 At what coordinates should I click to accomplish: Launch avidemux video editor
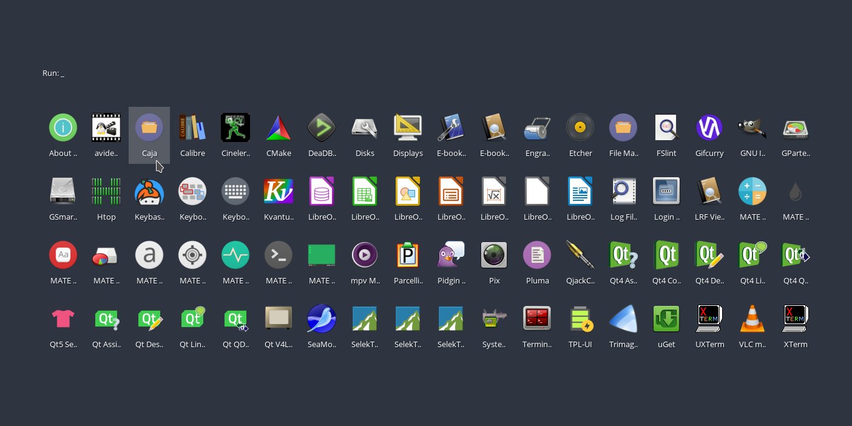(106, 135)
